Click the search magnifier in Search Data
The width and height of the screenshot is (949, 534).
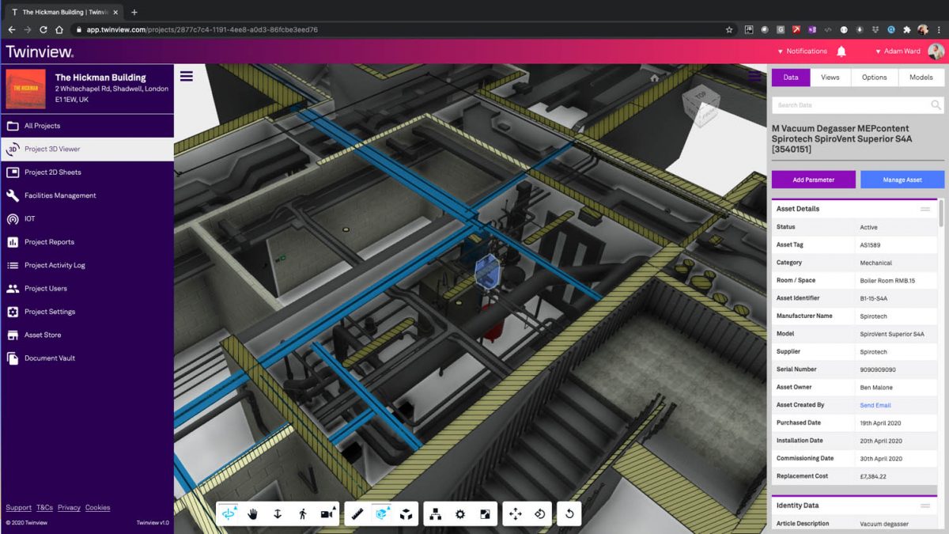[936, 105]
